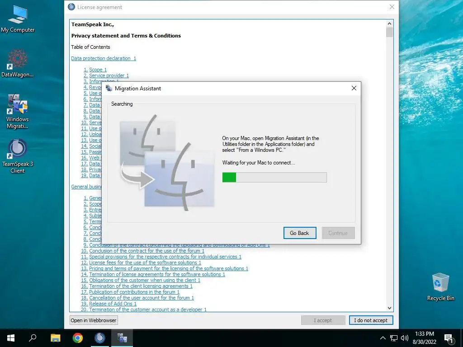The height and width of the screenshot is (347, 463).
Task: Open taskbar search magnifier
Action: (x=33, y=338)
